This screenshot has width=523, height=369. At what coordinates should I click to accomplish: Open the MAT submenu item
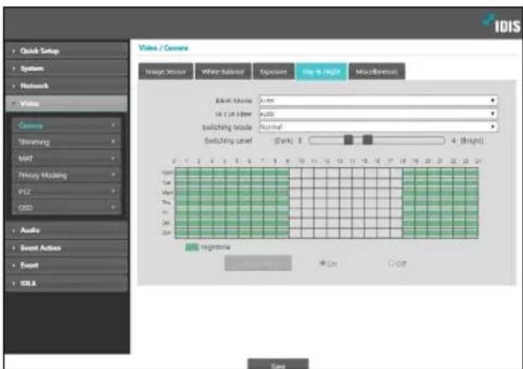point(66,158)
